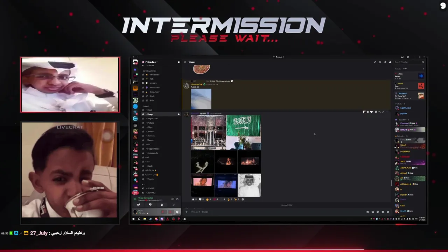Open the Welcome channel

(x=154, y=75)
